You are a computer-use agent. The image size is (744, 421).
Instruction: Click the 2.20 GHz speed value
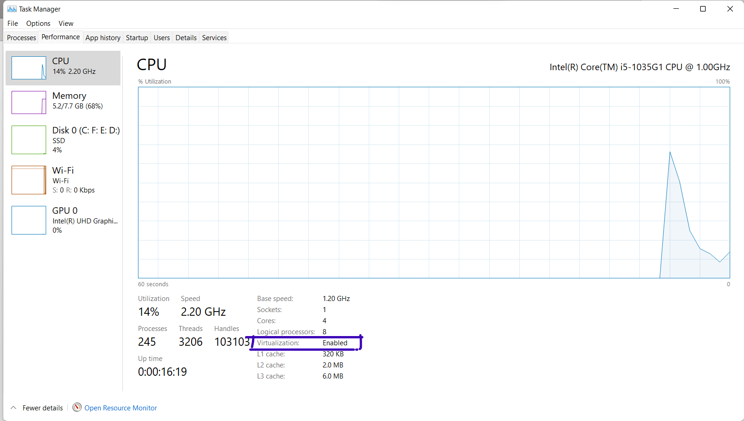click(203, 312)
